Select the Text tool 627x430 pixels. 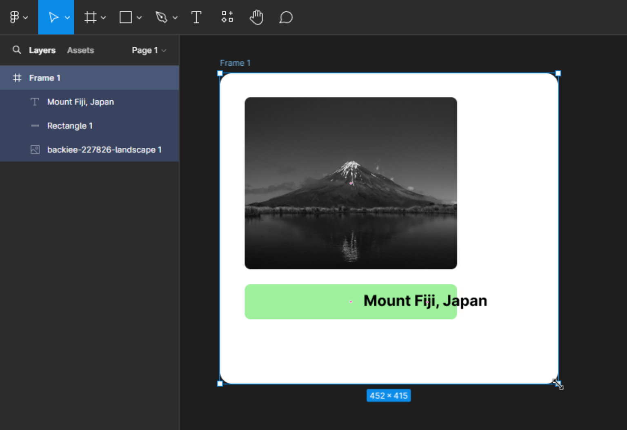pyautogui.click(x=196, y=17)
